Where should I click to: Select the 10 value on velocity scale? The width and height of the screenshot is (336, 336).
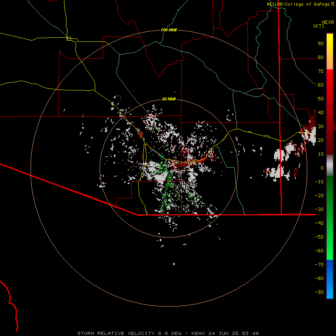pyautogui.click(x=321, y=154)
